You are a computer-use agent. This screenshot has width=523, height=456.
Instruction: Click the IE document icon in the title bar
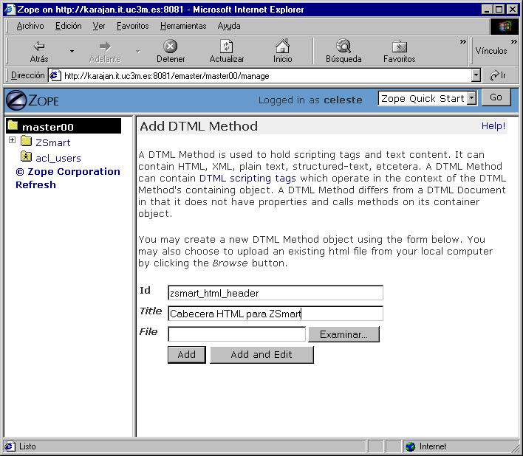pos(10,9)
